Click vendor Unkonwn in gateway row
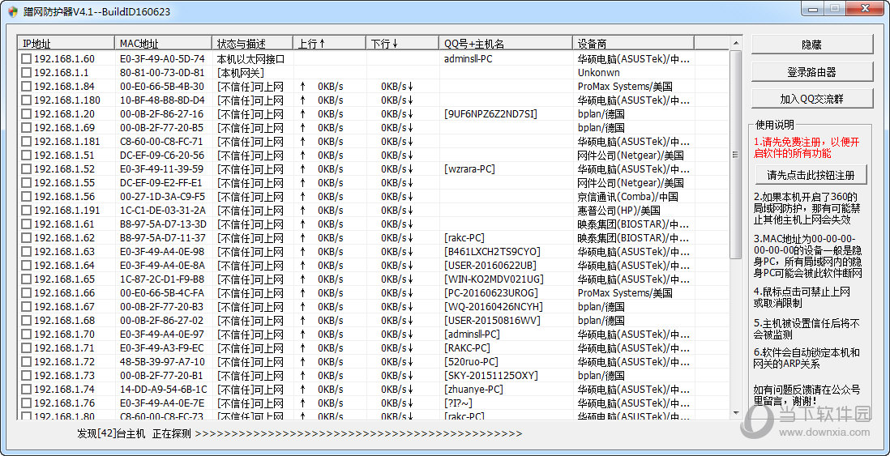This screenshot has height=456, width=890. click(599, 73)
